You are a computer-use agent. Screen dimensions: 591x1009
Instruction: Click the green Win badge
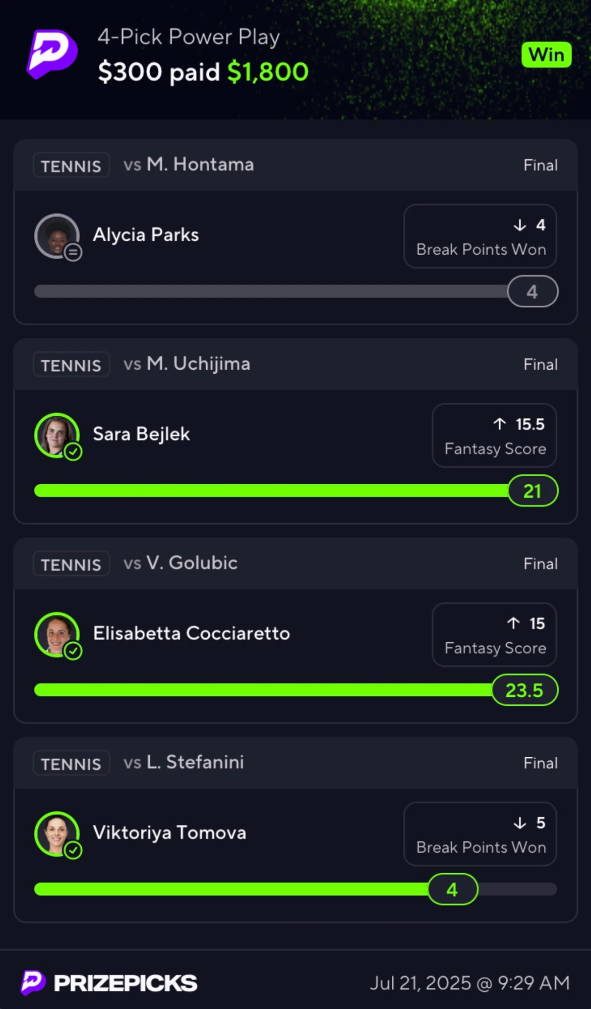[x=547, y=54]
